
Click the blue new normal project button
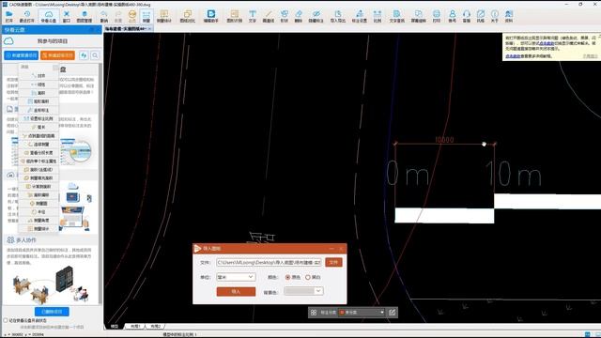click(x=22, y=55)
